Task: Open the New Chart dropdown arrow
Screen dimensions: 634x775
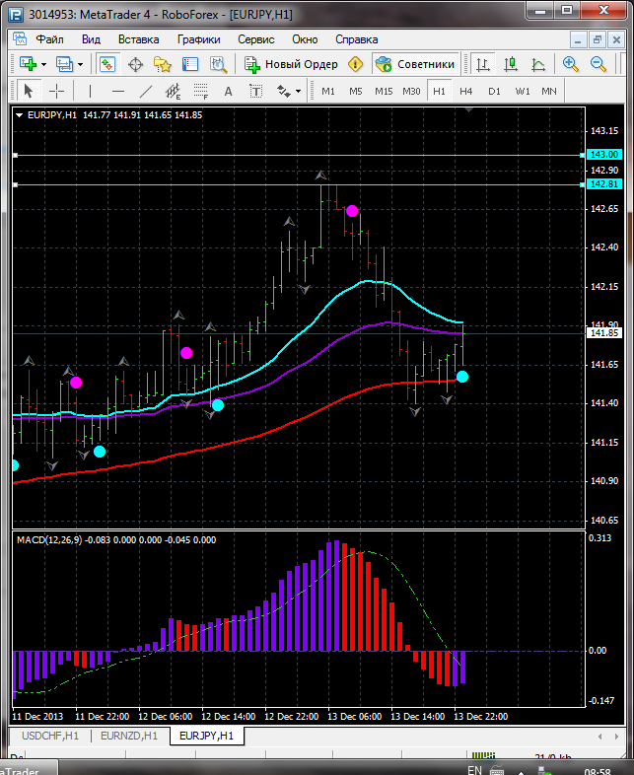Action: 44,65
